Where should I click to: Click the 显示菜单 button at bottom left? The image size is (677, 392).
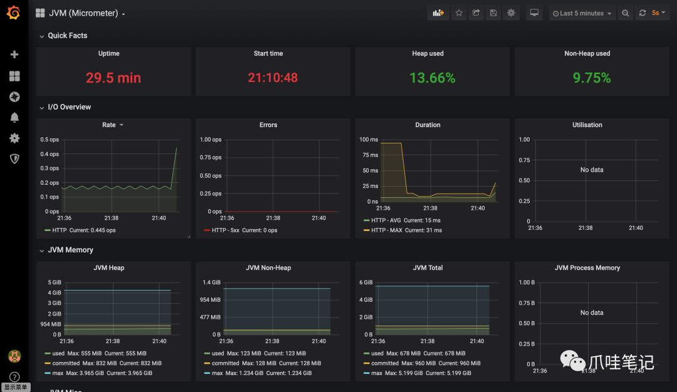coord(16,387)
